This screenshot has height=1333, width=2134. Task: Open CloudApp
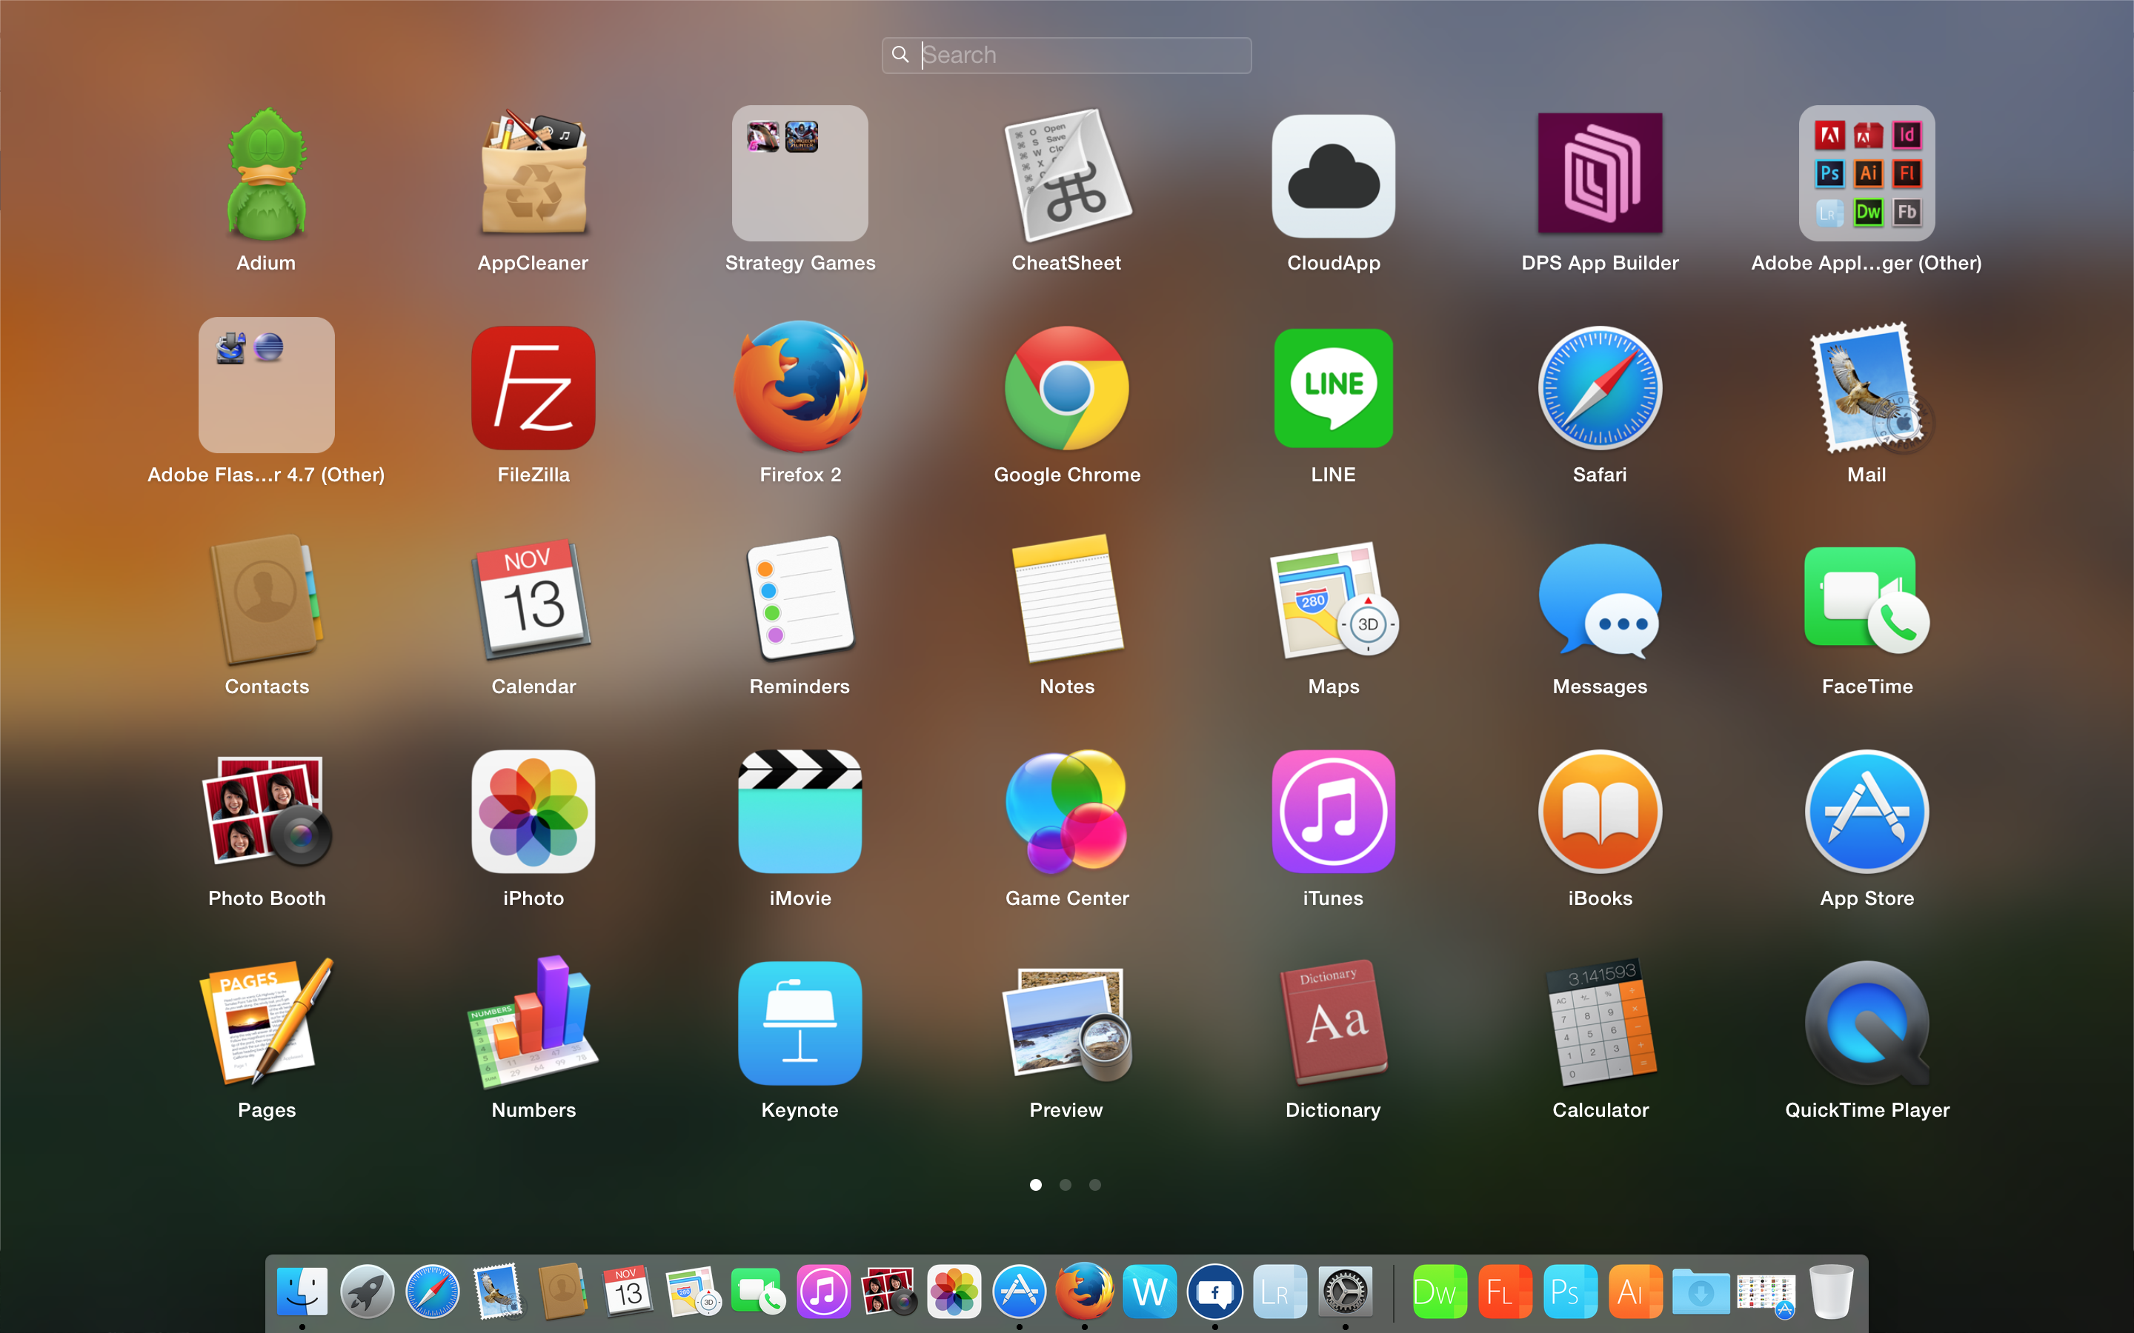click(1333, 176)
